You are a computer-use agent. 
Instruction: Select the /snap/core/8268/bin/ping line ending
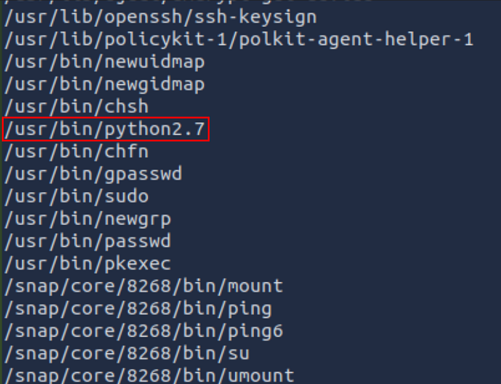[x=250, y=309]
